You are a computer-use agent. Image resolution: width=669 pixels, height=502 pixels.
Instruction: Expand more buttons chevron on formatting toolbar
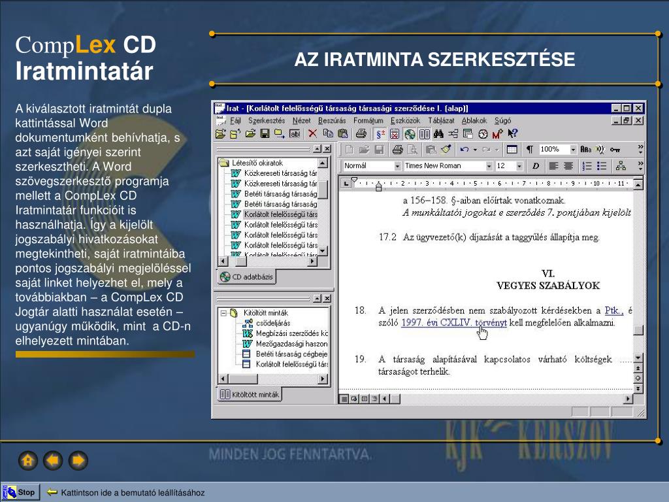(x=640, y=165)
